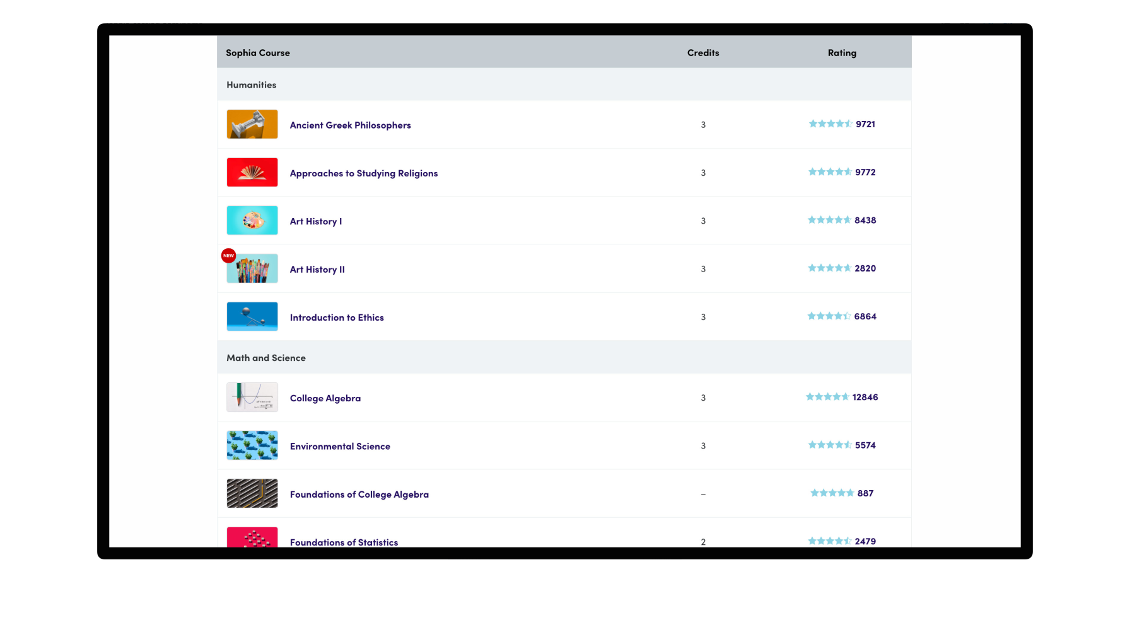Screen dimensions: 1130x635
Task: Open the Approaches to Studying Religions course
Action: pyautogui.click(x=364, y=173)
